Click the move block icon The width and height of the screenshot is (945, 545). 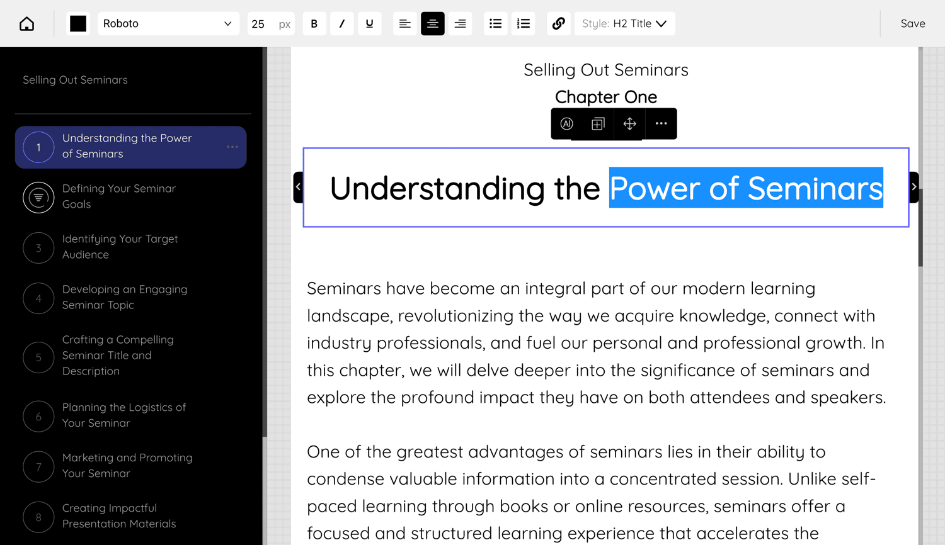(629, 124)
